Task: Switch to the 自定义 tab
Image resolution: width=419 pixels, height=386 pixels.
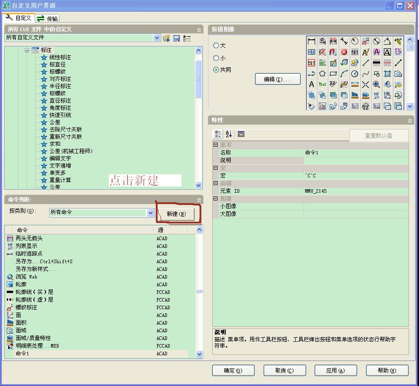Action: [x=19, y=18]
